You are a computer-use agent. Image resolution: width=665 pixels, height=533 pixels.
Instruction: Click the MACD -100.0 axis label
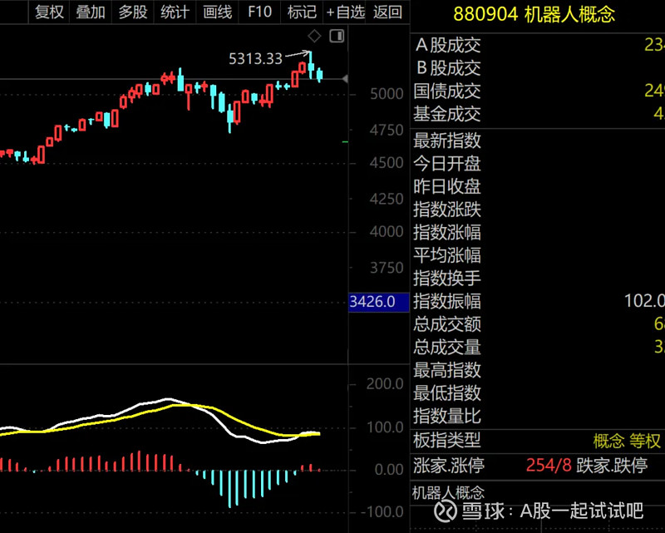[382, 511]
